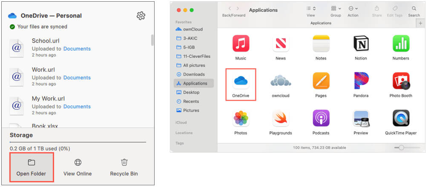Go forward in Finder
Screen dimensions: 428x187
coord(238,9)
